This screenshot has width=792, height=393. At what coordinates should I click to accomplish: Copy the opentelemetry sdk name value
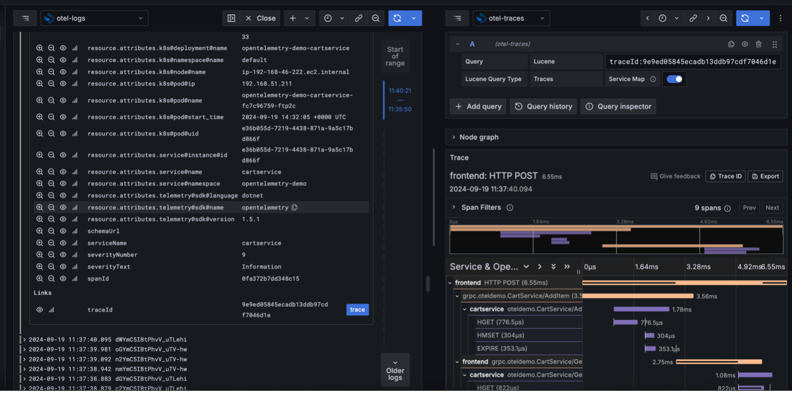[295, 208]
